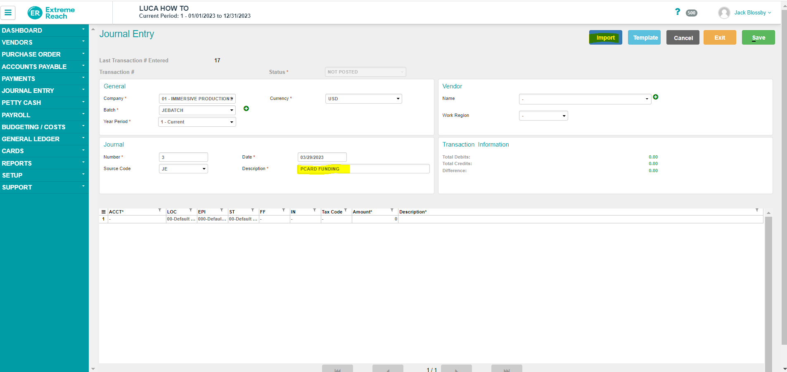The height and width of the screenshot is (372, 787).
Task: Open the Company dropdown
Action: pos(197,99)
